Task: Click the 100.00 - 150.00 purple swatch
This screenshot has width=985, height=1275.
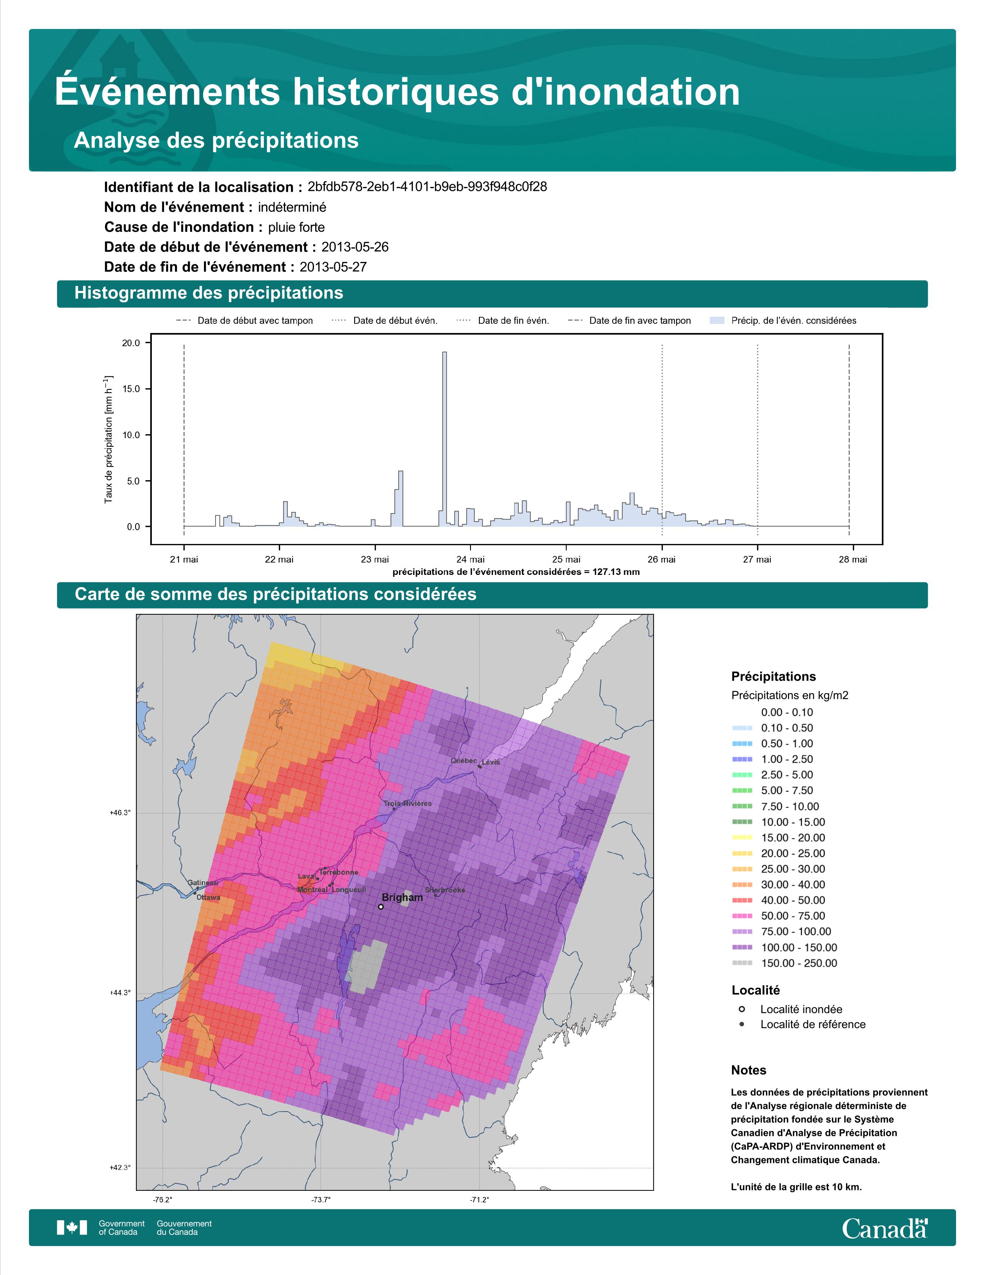Action: pyautogui.click(x=742, y=947)
